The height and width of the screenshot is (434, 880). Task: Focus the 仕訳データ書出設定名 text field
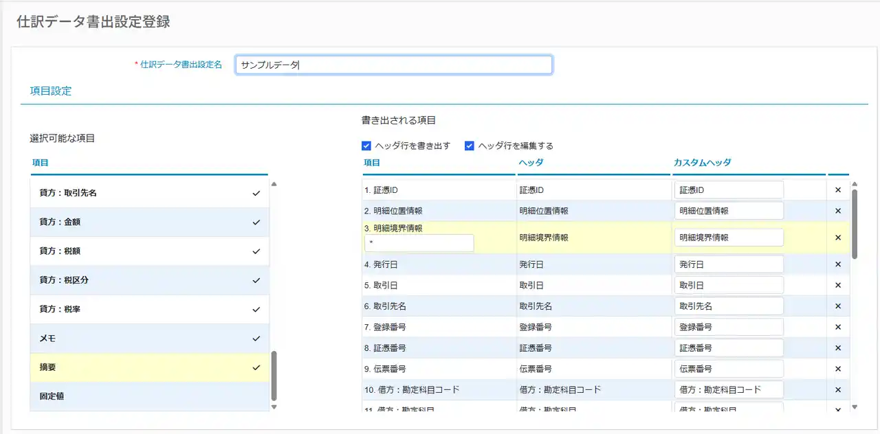[393, 65]
